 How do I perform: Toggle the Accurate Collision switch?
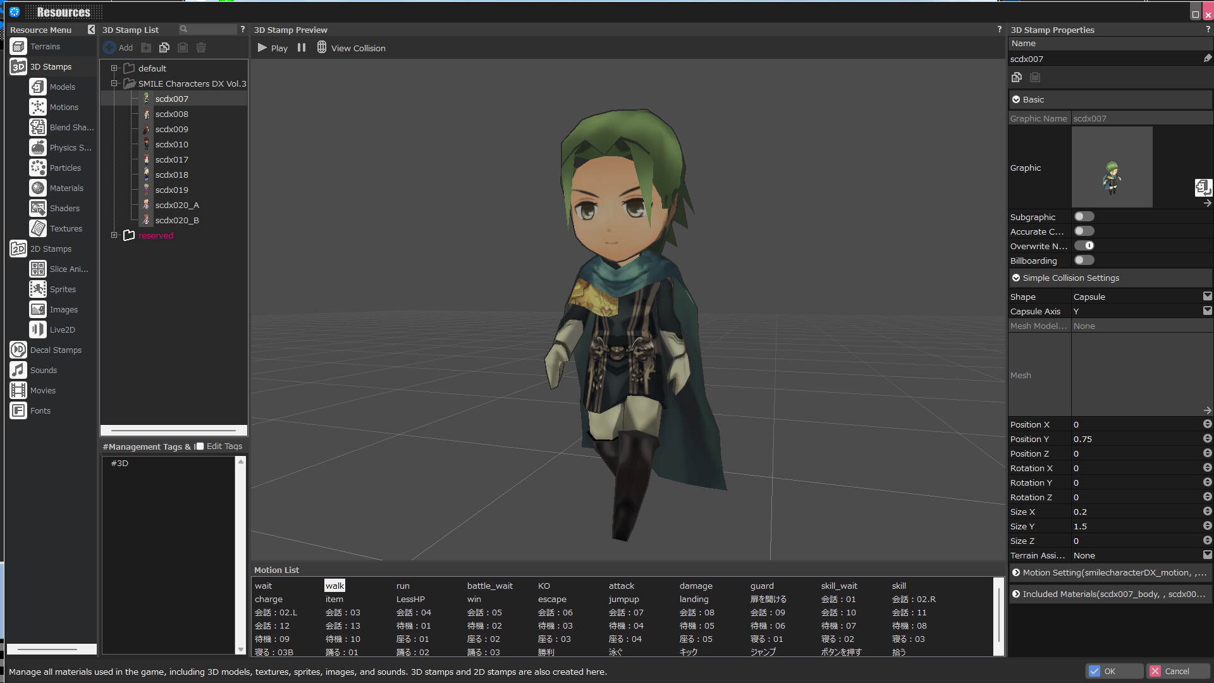pyautogui.click(x=1084, y=231)
